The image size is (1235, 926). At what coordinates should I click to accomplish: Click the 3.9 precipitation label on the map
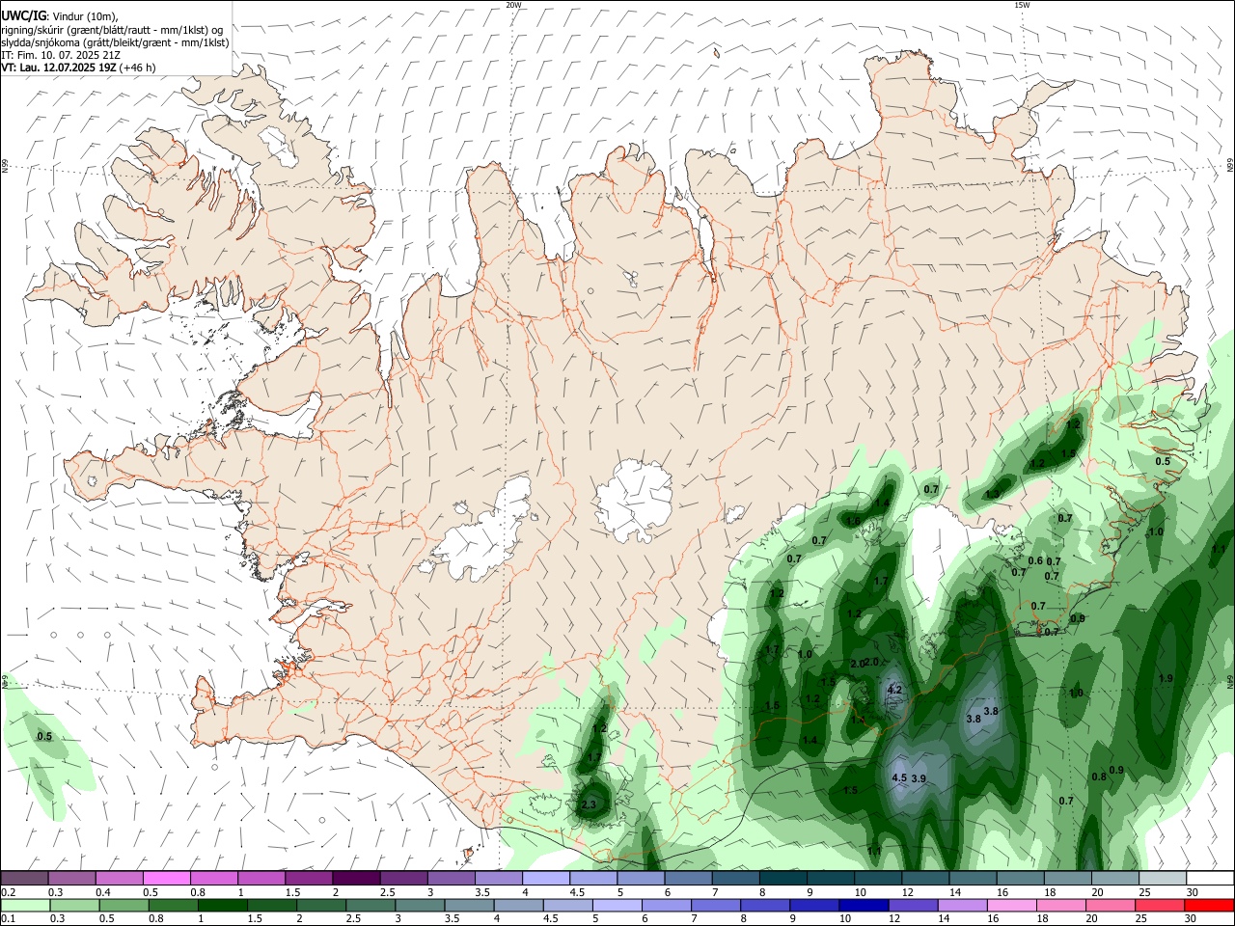(919, 778)
